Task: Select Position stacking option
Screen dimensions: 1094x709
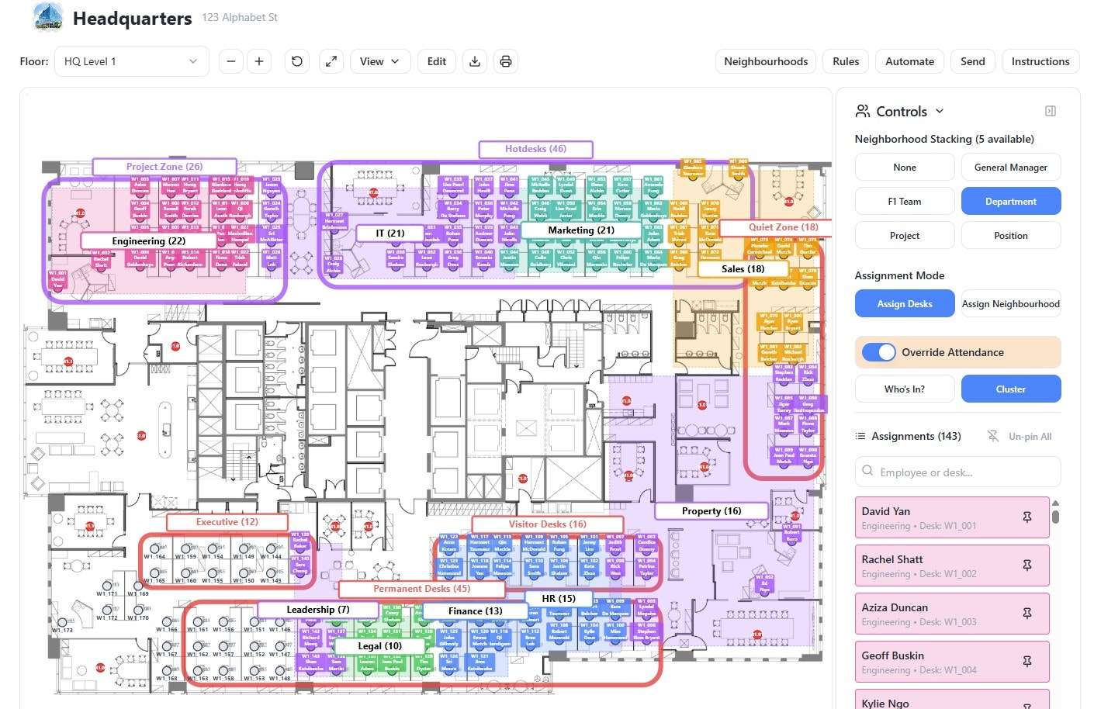Action: click(1011, 235)
